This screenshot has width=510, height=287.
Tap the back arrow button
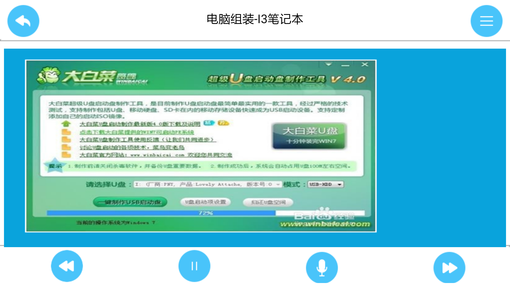pos(23,21)
